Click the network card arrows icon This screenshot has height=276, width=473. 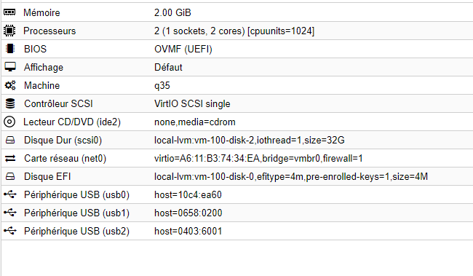click(x=10, y=158)
